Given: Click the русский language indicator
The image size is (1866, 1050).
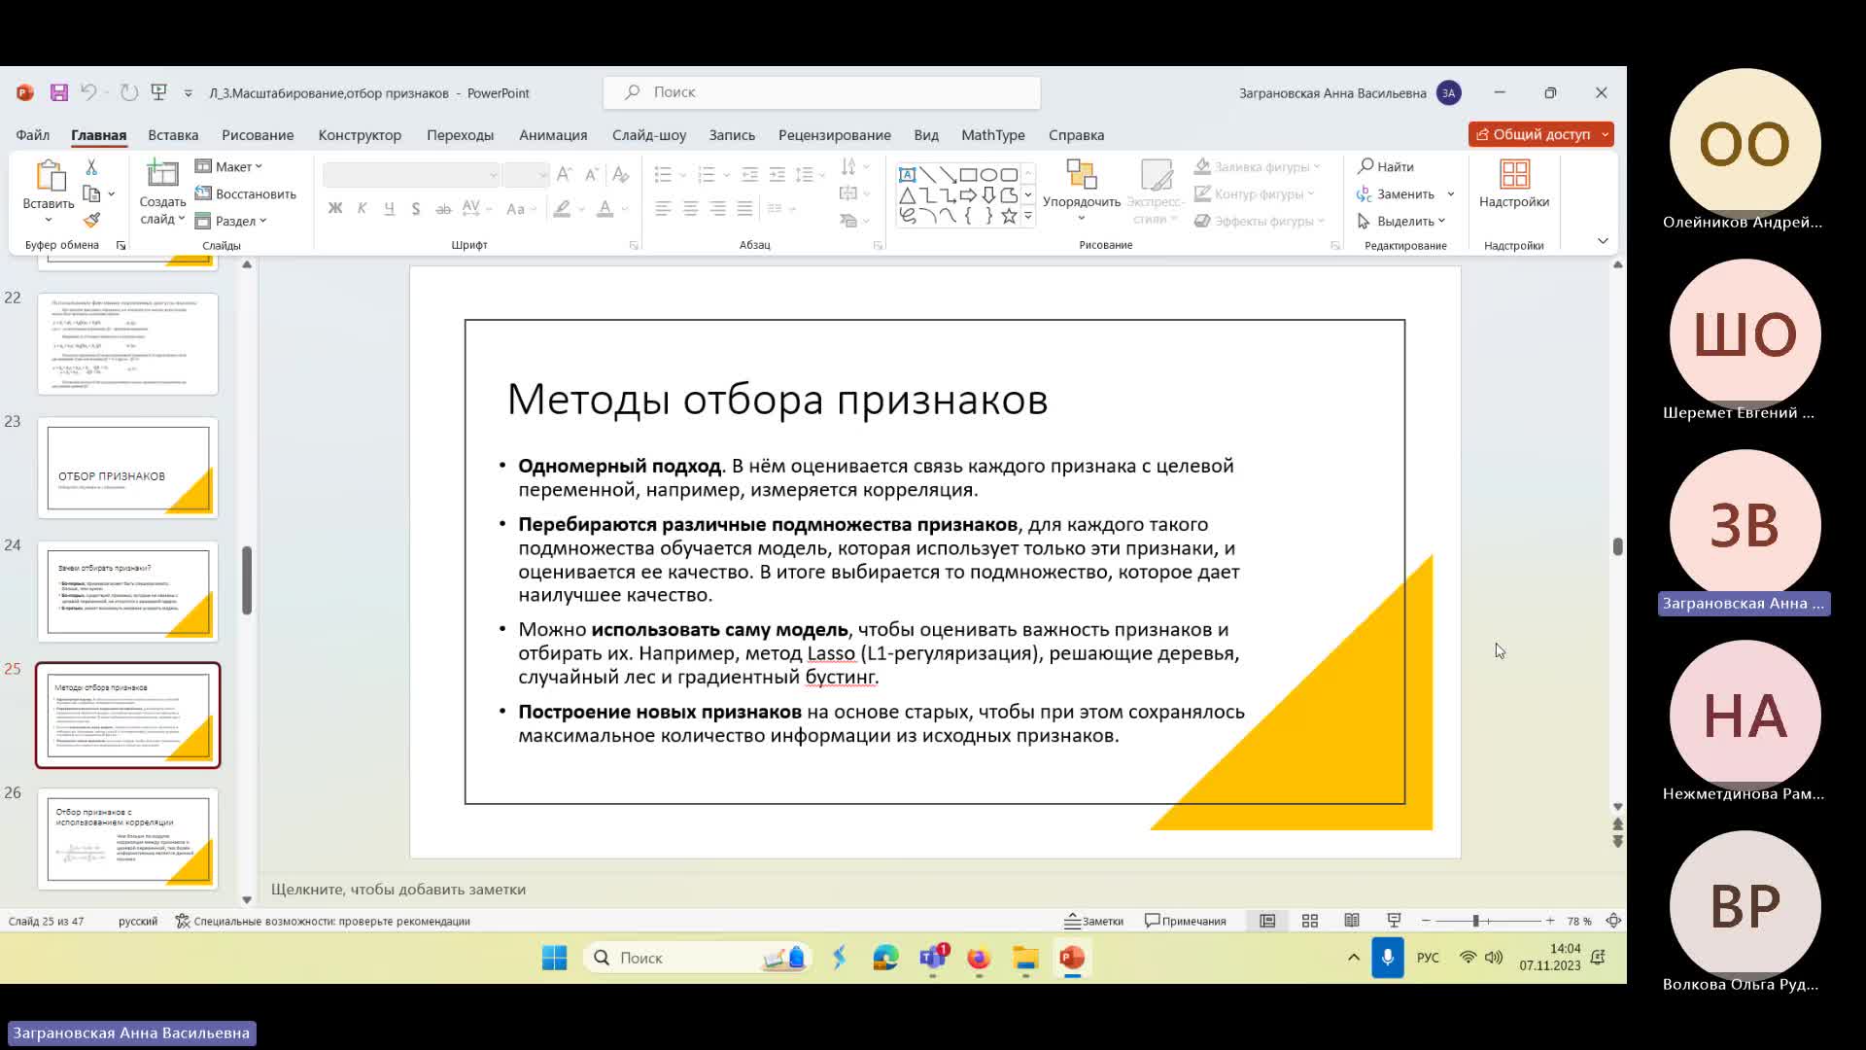Looking at the screenshot, I should (138, 921).
